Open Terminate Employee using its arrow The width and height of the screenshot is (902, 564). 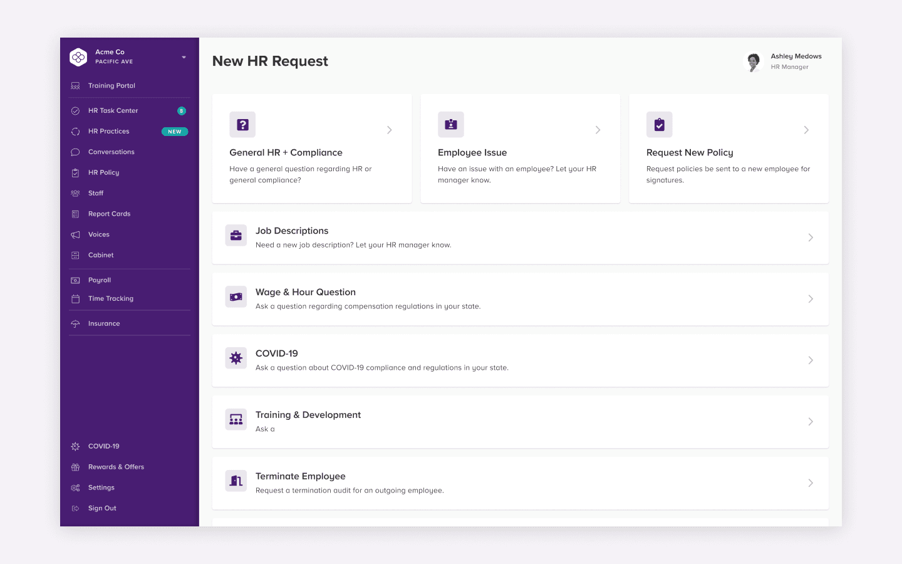[x=811, y=483]
